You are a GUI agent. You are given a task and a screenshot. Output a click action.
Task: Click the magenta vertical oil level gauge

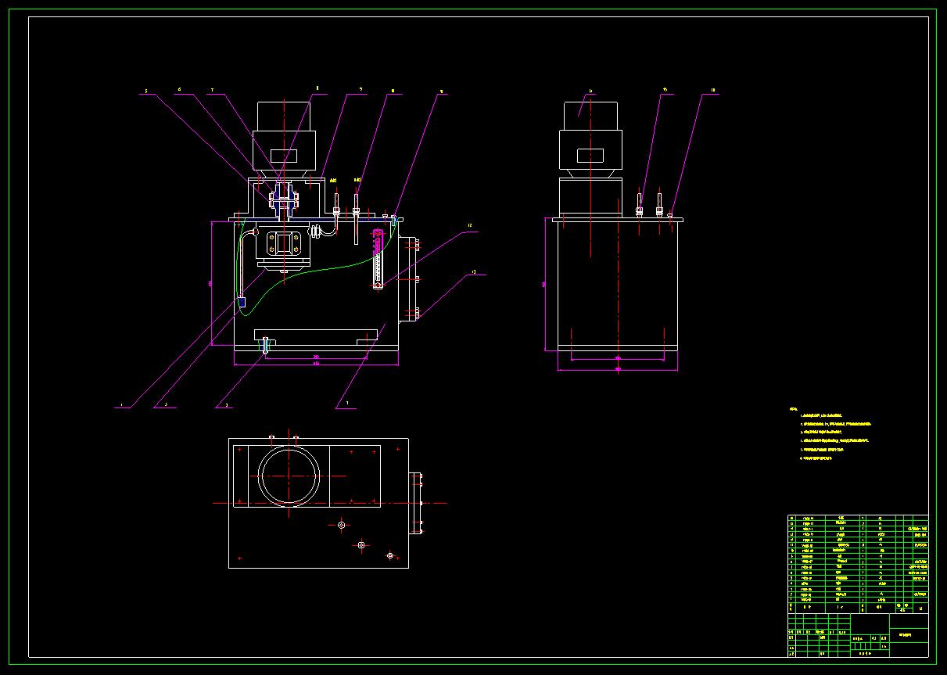(378, 260)
